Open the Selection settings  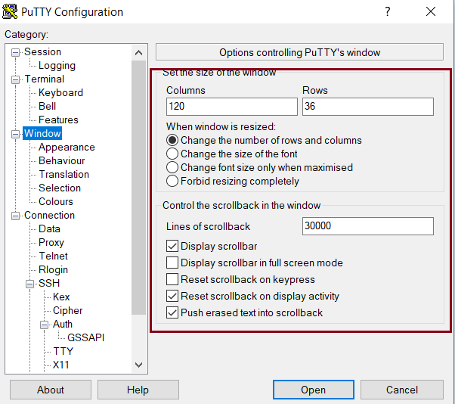tap(60, 188)
